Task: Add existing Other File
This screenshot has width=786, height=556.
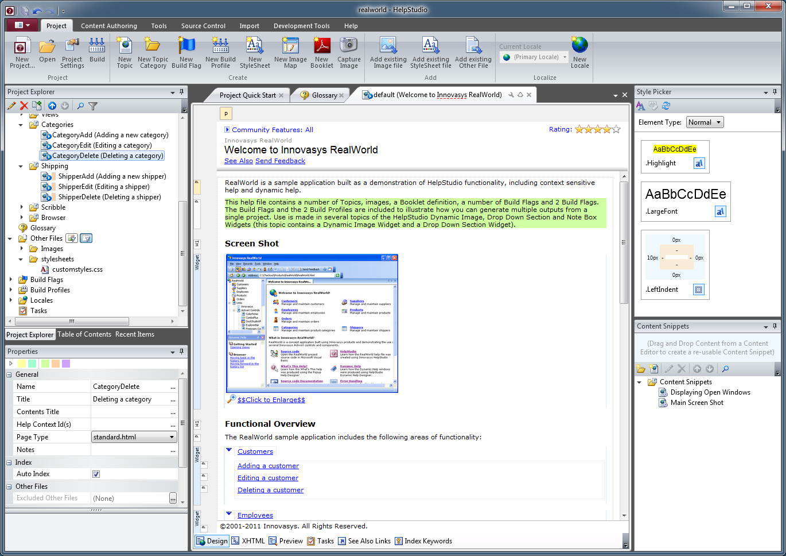Action: [x=473, y=53]
